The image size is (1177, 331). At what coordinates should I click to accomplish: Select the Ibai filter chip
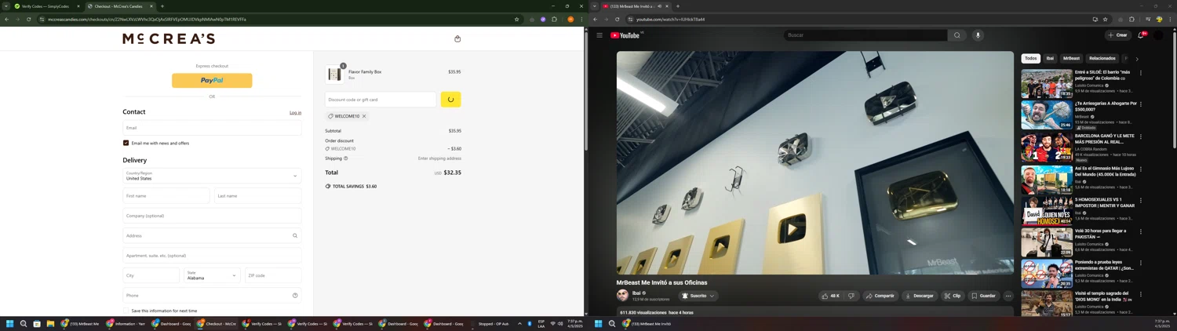pos(1050,58)
